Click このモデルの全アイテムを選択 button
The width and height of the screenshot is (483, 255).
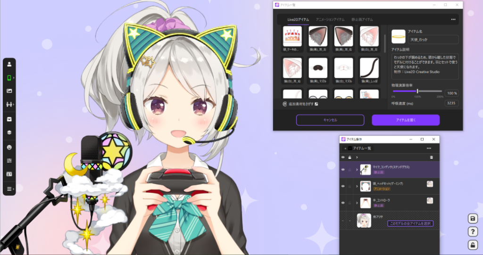tap(410, 223)
